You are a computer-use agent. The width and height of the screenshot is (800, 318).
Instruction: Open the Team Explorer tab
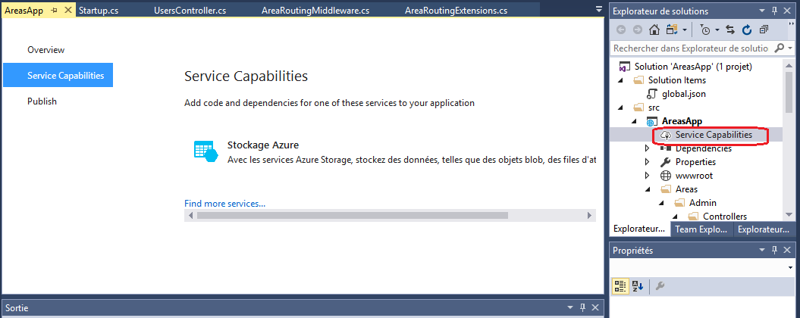pyautogui.click(x=701, y=229)
